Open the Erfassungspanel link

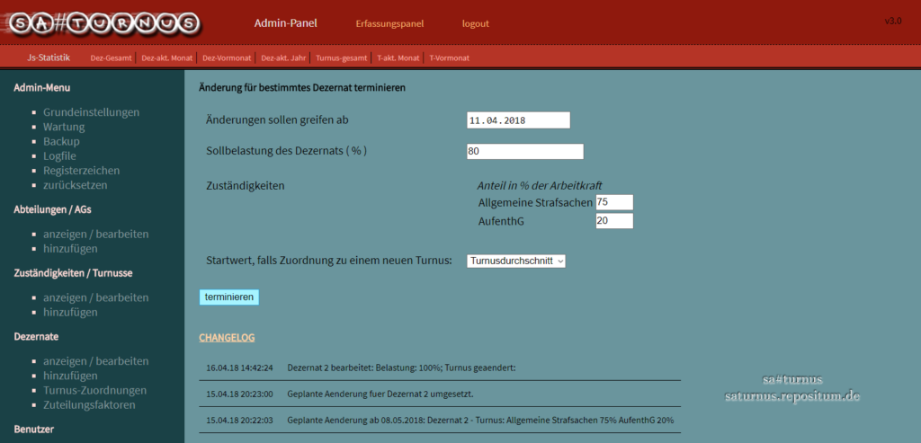click(x=389, y=23)
